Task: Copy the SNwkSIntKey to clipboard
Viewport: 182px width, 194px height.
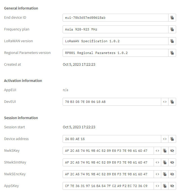Action: pos(165,162)
